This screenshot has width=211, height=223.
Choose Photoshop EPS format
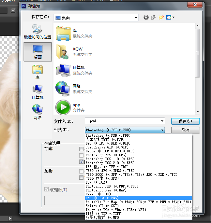(139, 155)
